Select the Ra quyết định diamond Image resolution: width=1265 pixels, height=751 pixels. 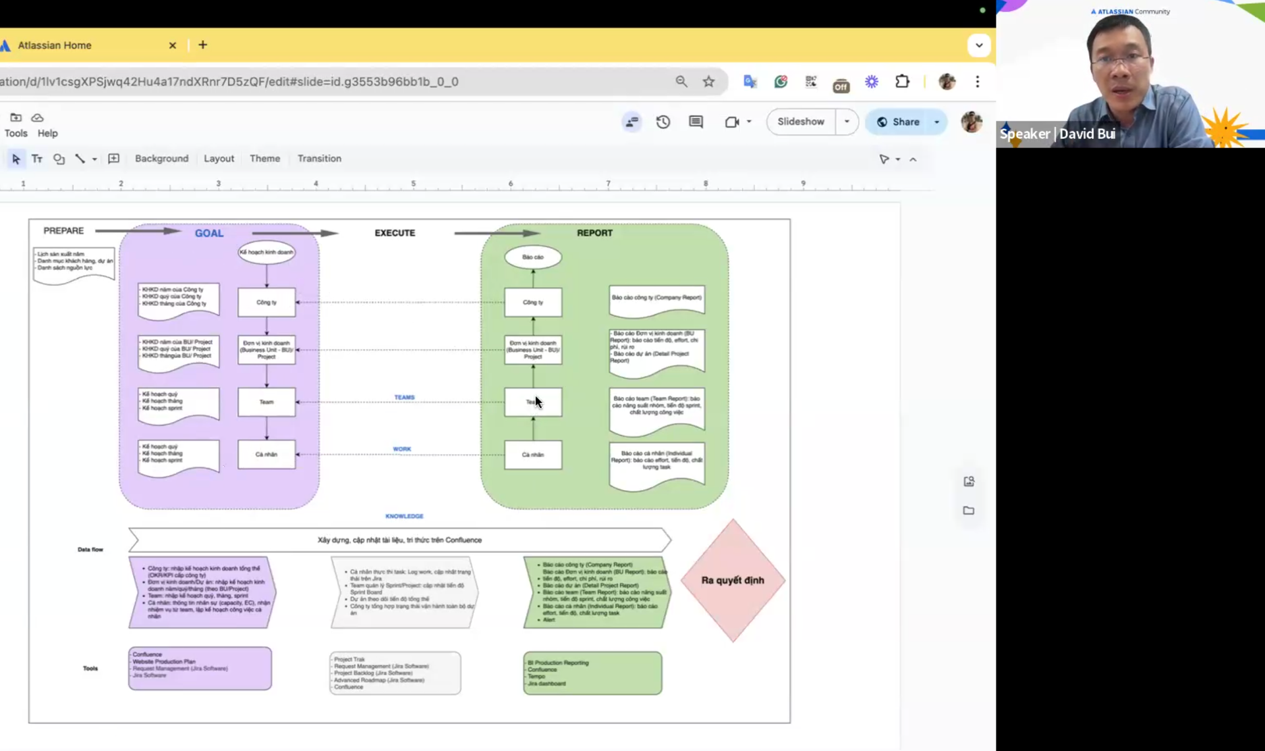pyautogui.click(x=733, y=580)
